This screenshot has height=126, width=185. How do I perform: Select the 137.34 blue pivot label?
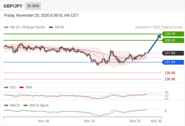[173, 62]
